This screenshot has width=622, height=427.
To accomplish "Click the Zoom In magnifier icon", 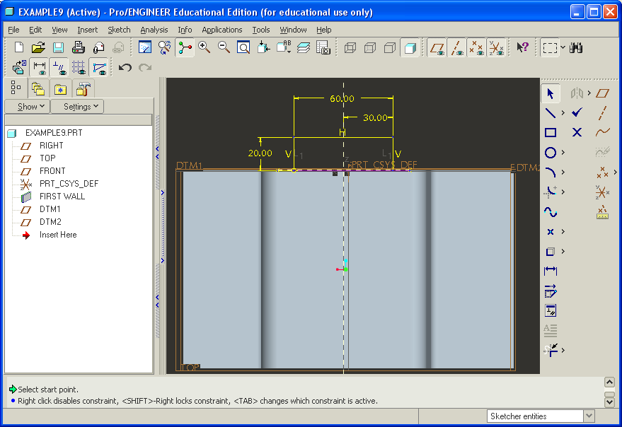I will [205, 47].
